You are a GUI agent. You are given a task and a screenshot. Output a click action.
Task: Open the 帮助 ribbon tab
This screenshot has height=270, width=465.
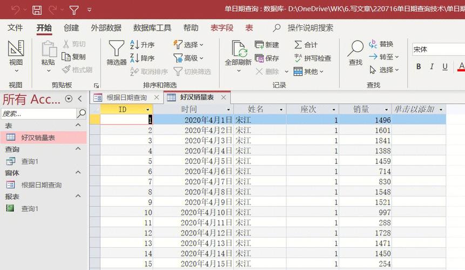click(191, 28)
